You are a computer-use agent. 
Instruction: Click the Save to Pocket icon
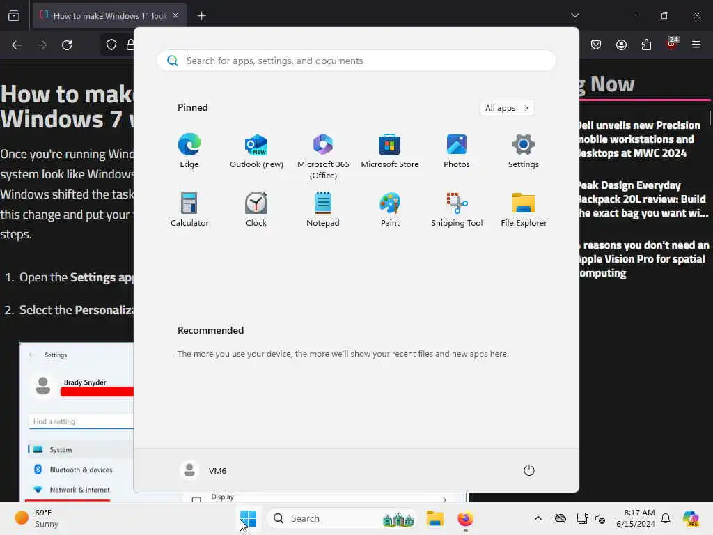(596, 45)
